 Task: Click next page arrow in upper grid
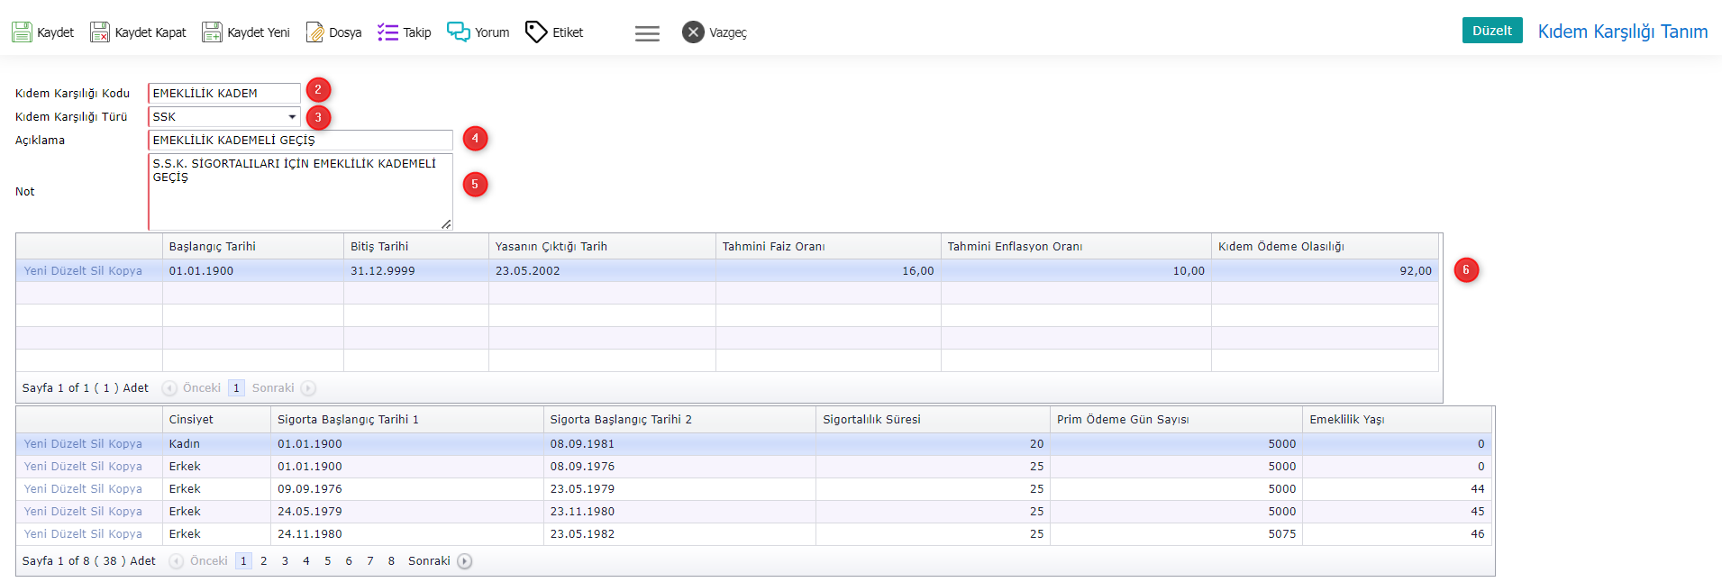308,388
